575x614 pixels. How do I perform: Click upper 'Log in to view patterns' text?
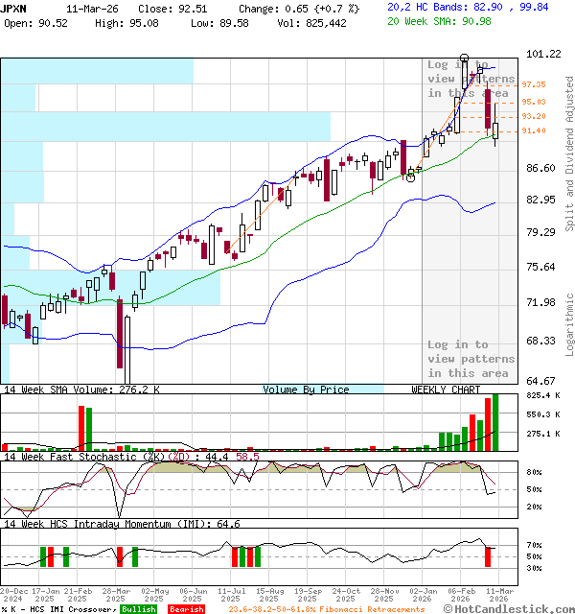(471, 79)
